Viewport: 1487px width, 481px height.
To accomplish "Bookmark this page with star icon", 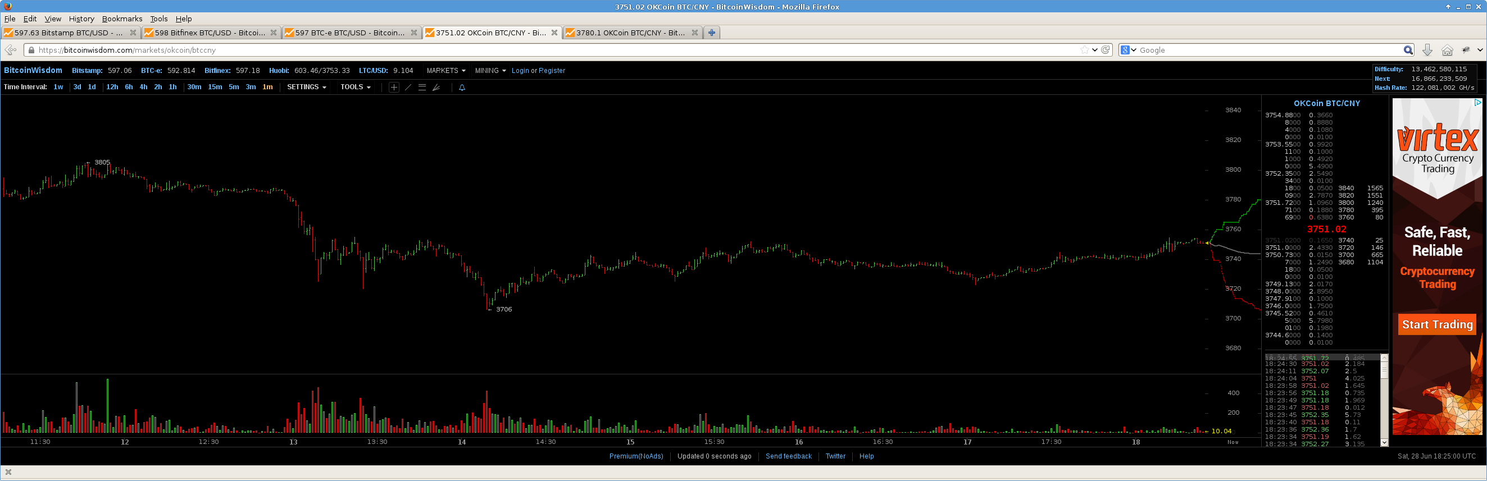I will click(x=1084, y=50).
